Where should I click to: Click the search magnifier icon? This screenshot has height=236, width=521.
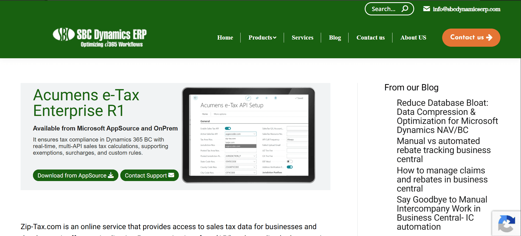405,9
